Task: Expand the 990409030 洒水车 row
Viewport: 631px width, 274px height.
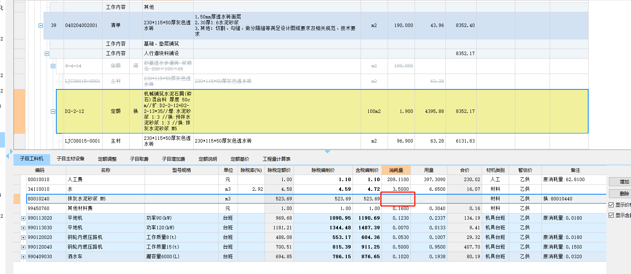Action: coord(23,257)
